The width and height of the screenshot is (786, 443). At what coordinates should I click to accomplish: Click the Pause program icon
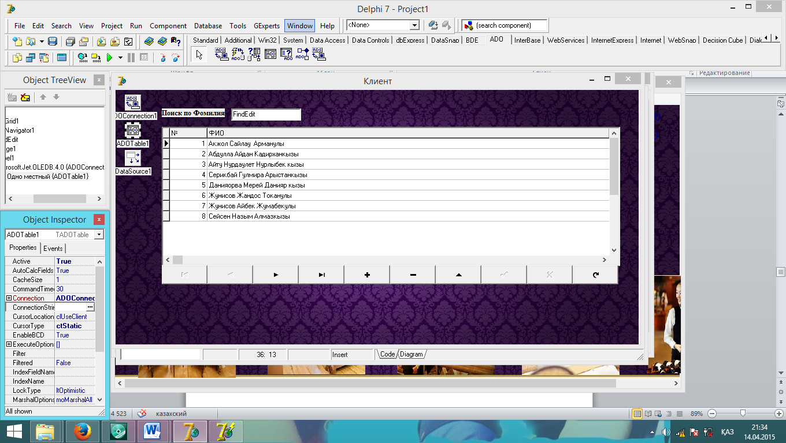coord(131,57)
